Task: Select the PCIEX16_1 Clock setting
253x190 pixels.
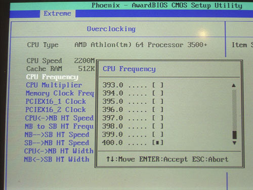Action: click(x=56, y=101)
